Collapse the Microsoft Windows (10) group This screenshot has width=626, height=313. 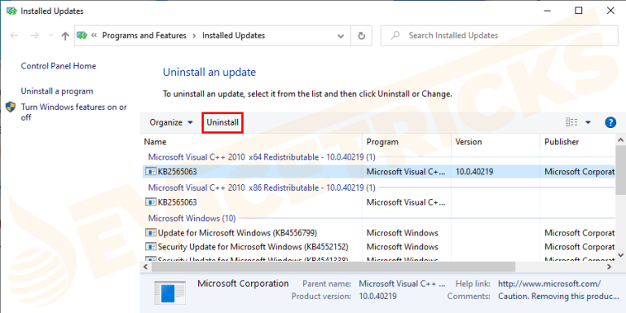[192, 218]
